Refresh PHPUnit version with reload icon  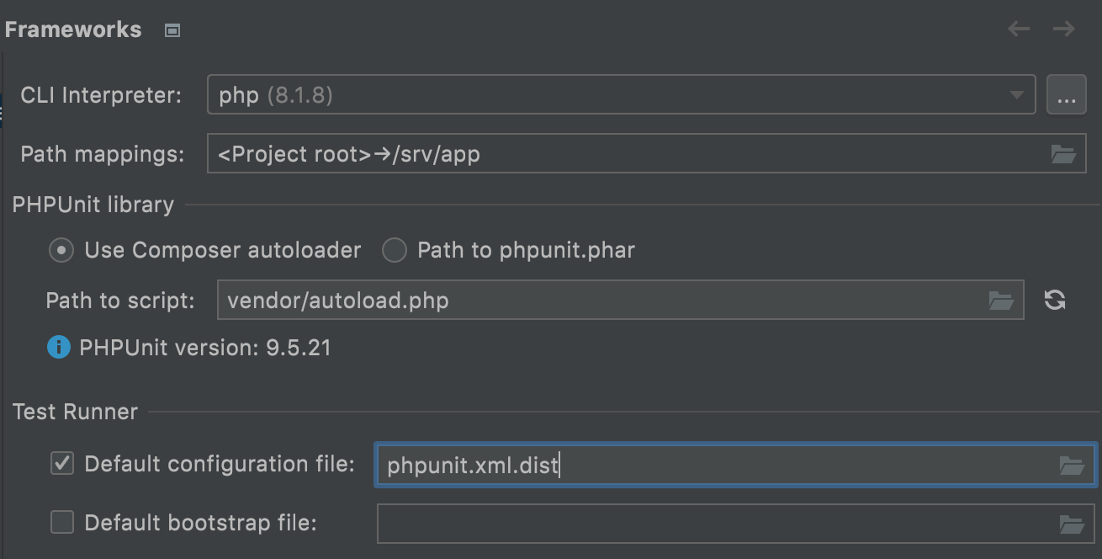[x=1055, y=301]
